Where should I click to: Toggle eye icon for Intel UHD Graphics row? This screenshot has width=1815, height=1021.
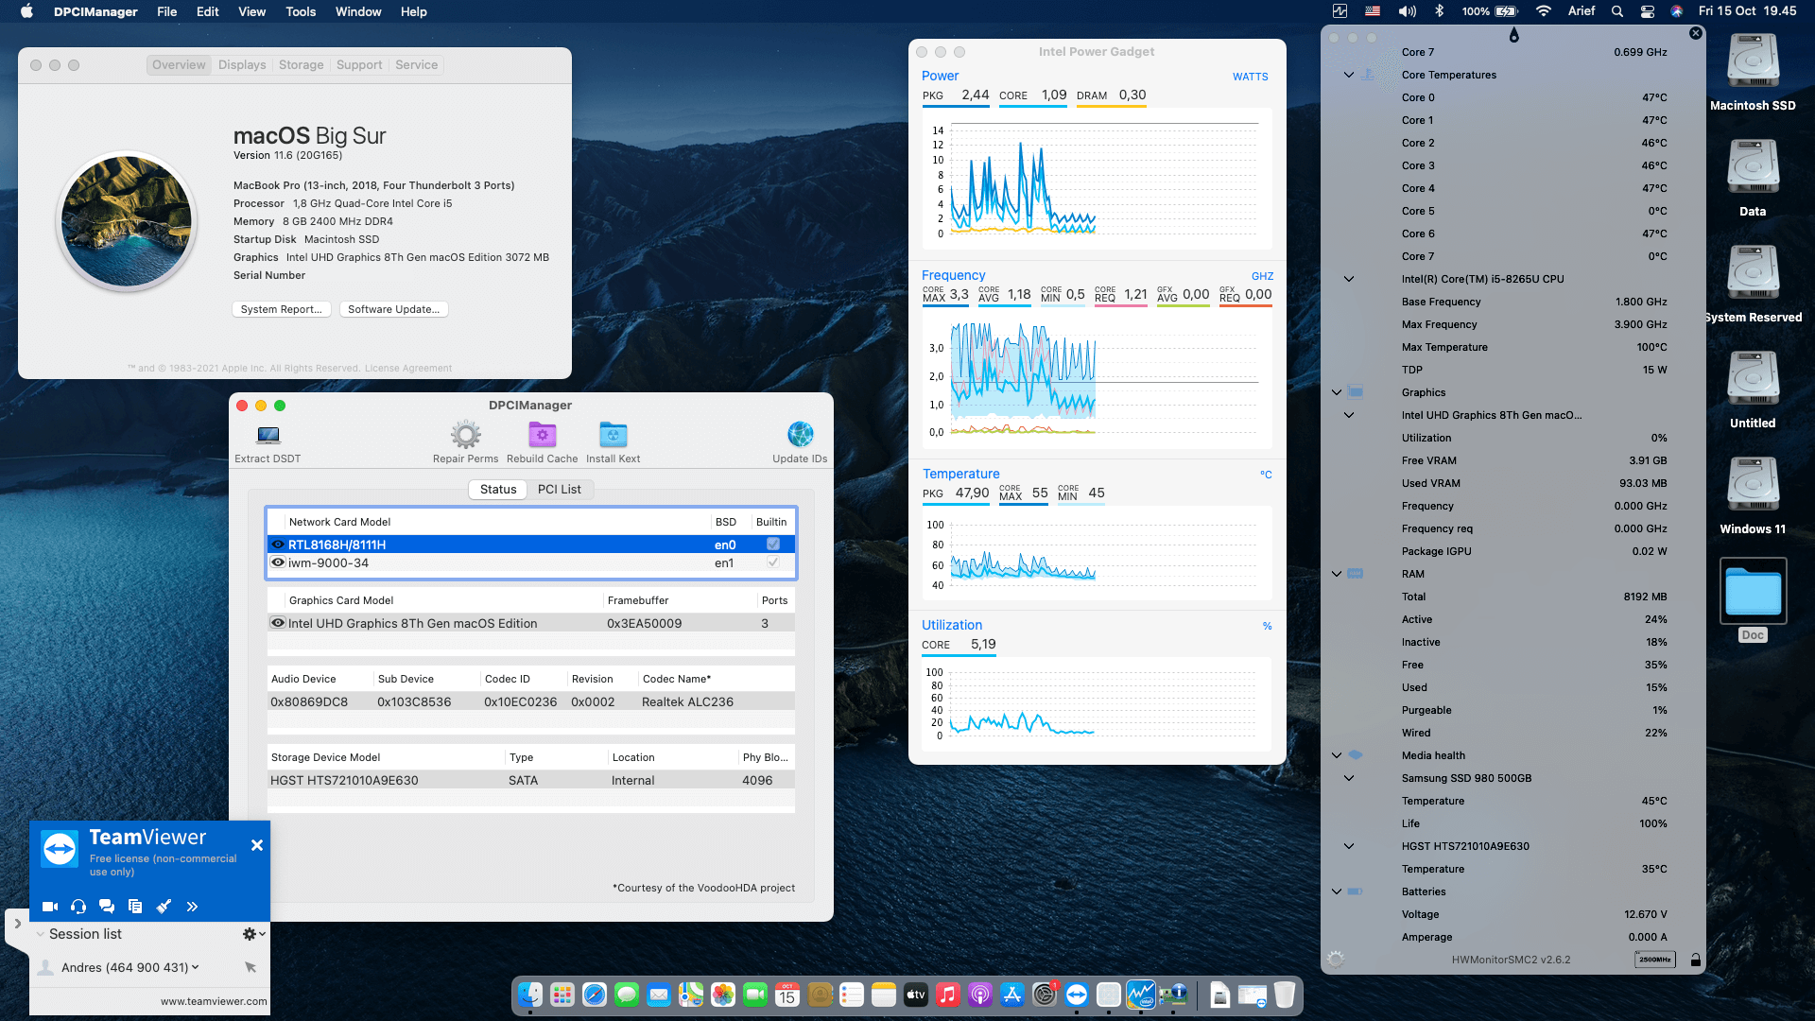point(278,623)
